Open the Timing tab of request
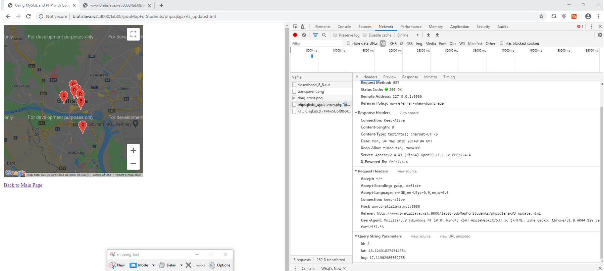 (449, 77)
